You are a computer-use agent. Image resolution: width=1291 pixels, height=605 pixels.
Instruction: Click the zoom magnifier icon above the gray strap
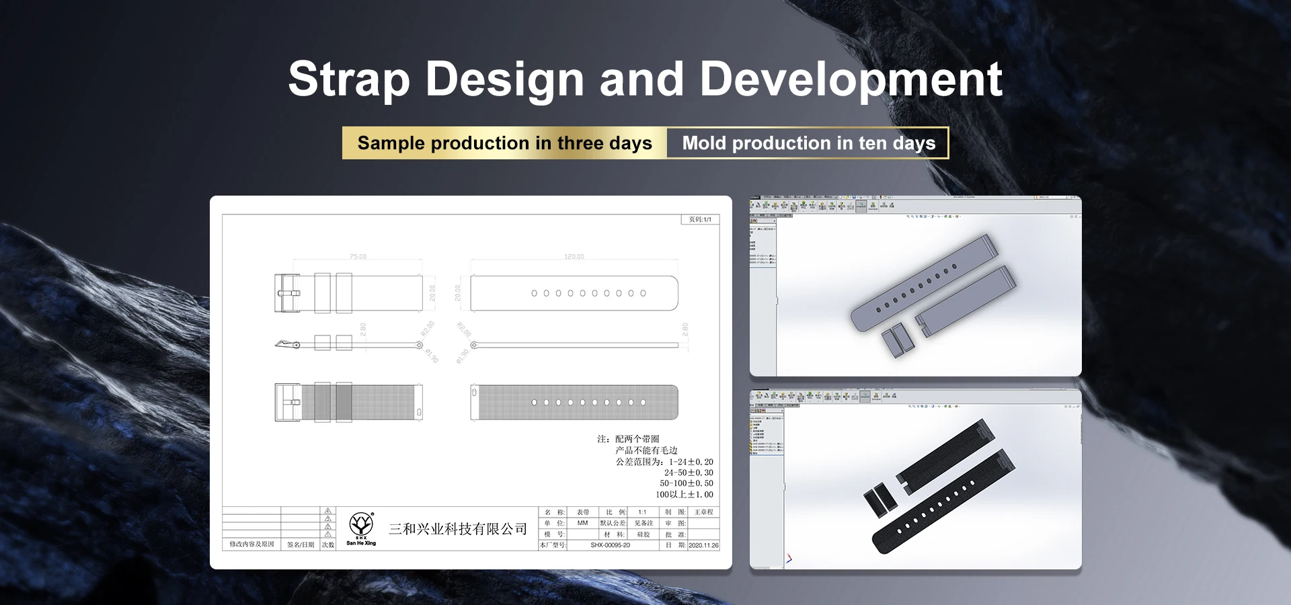click(908, 216)
